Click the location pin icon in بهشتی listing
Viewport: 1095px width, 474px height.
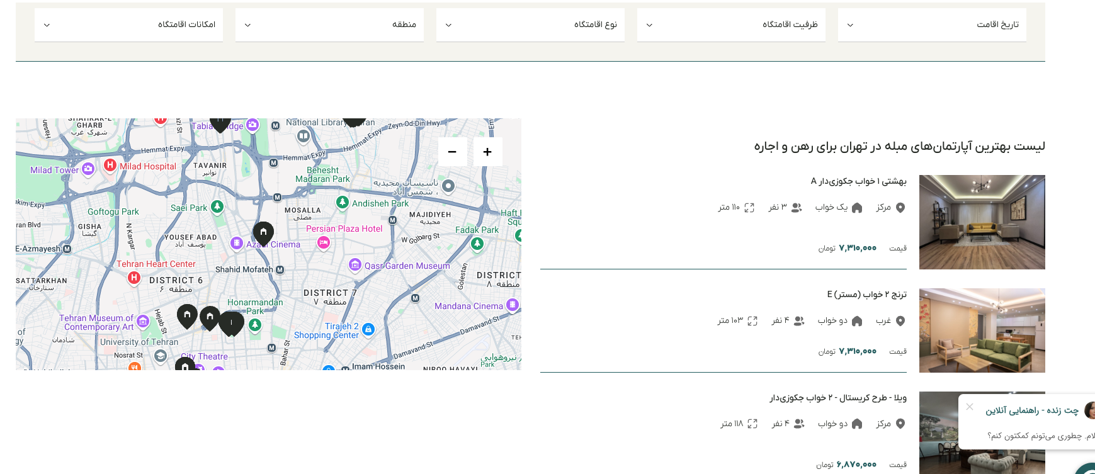pos(900,208)
